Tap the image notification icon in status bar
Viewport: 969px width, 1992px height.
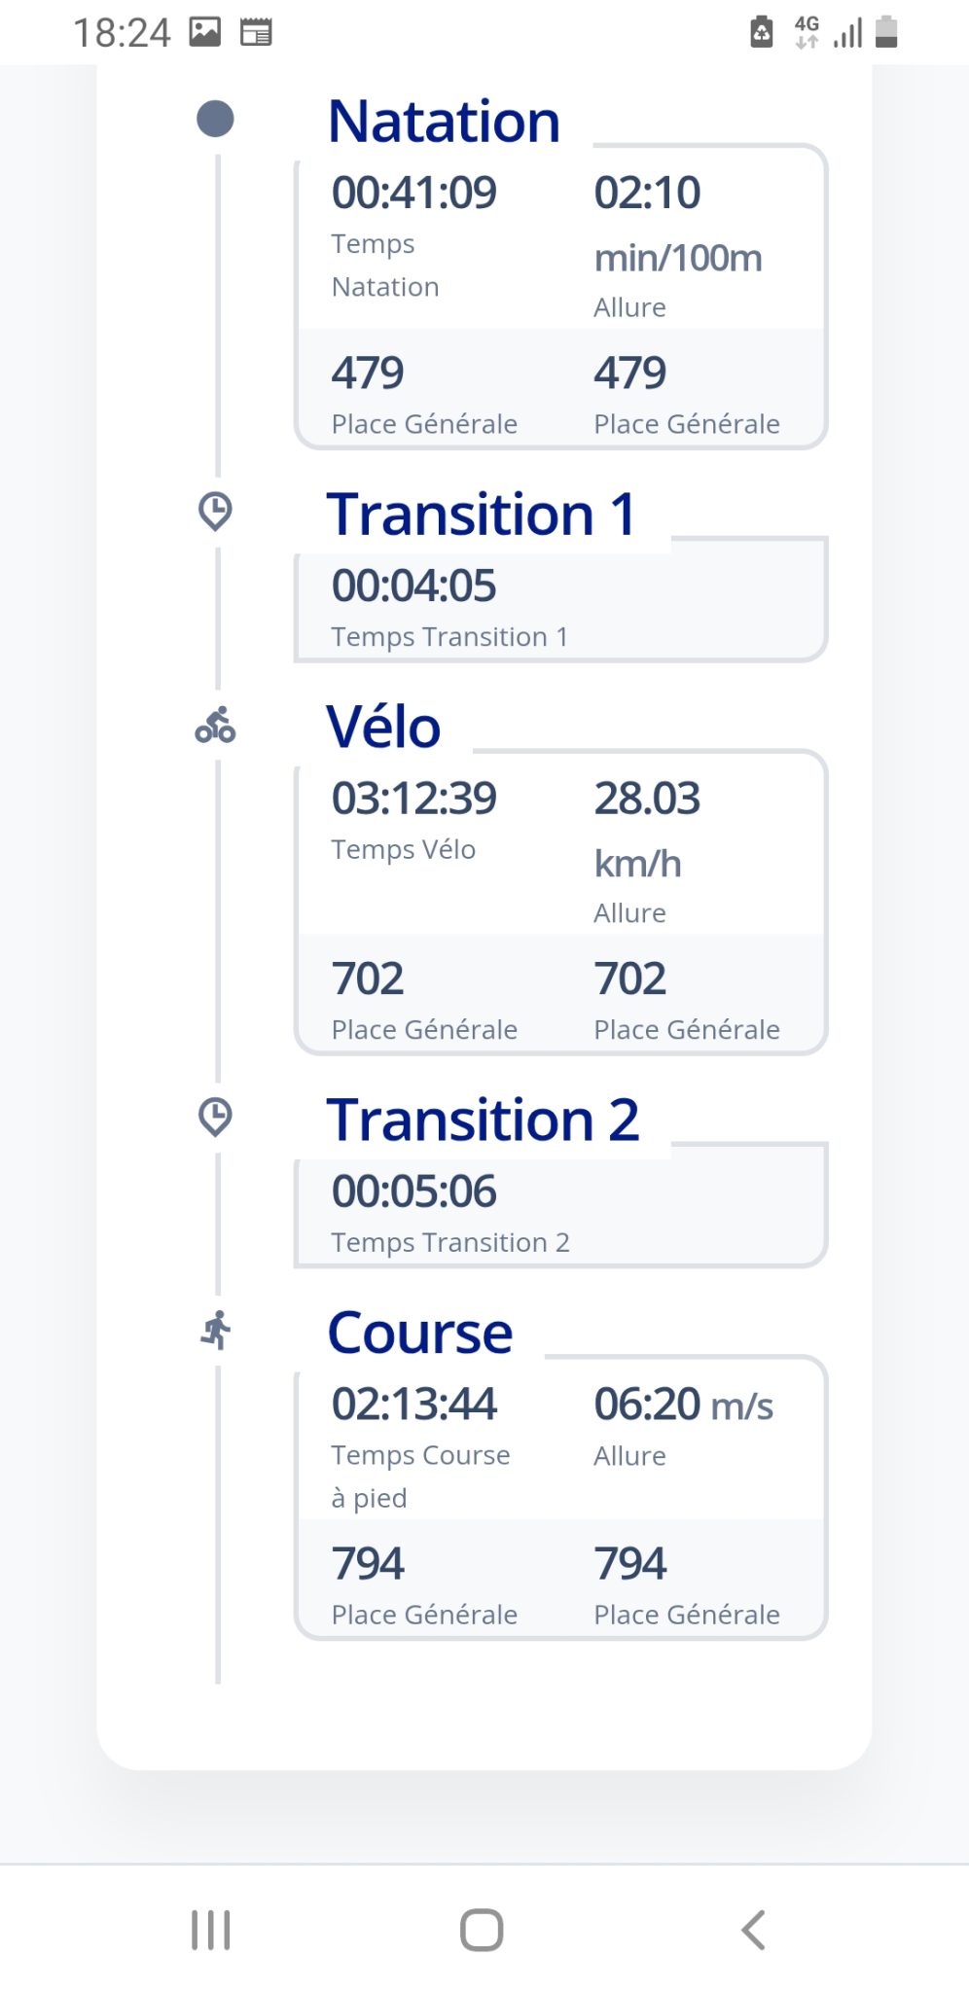tap(204, 32)
